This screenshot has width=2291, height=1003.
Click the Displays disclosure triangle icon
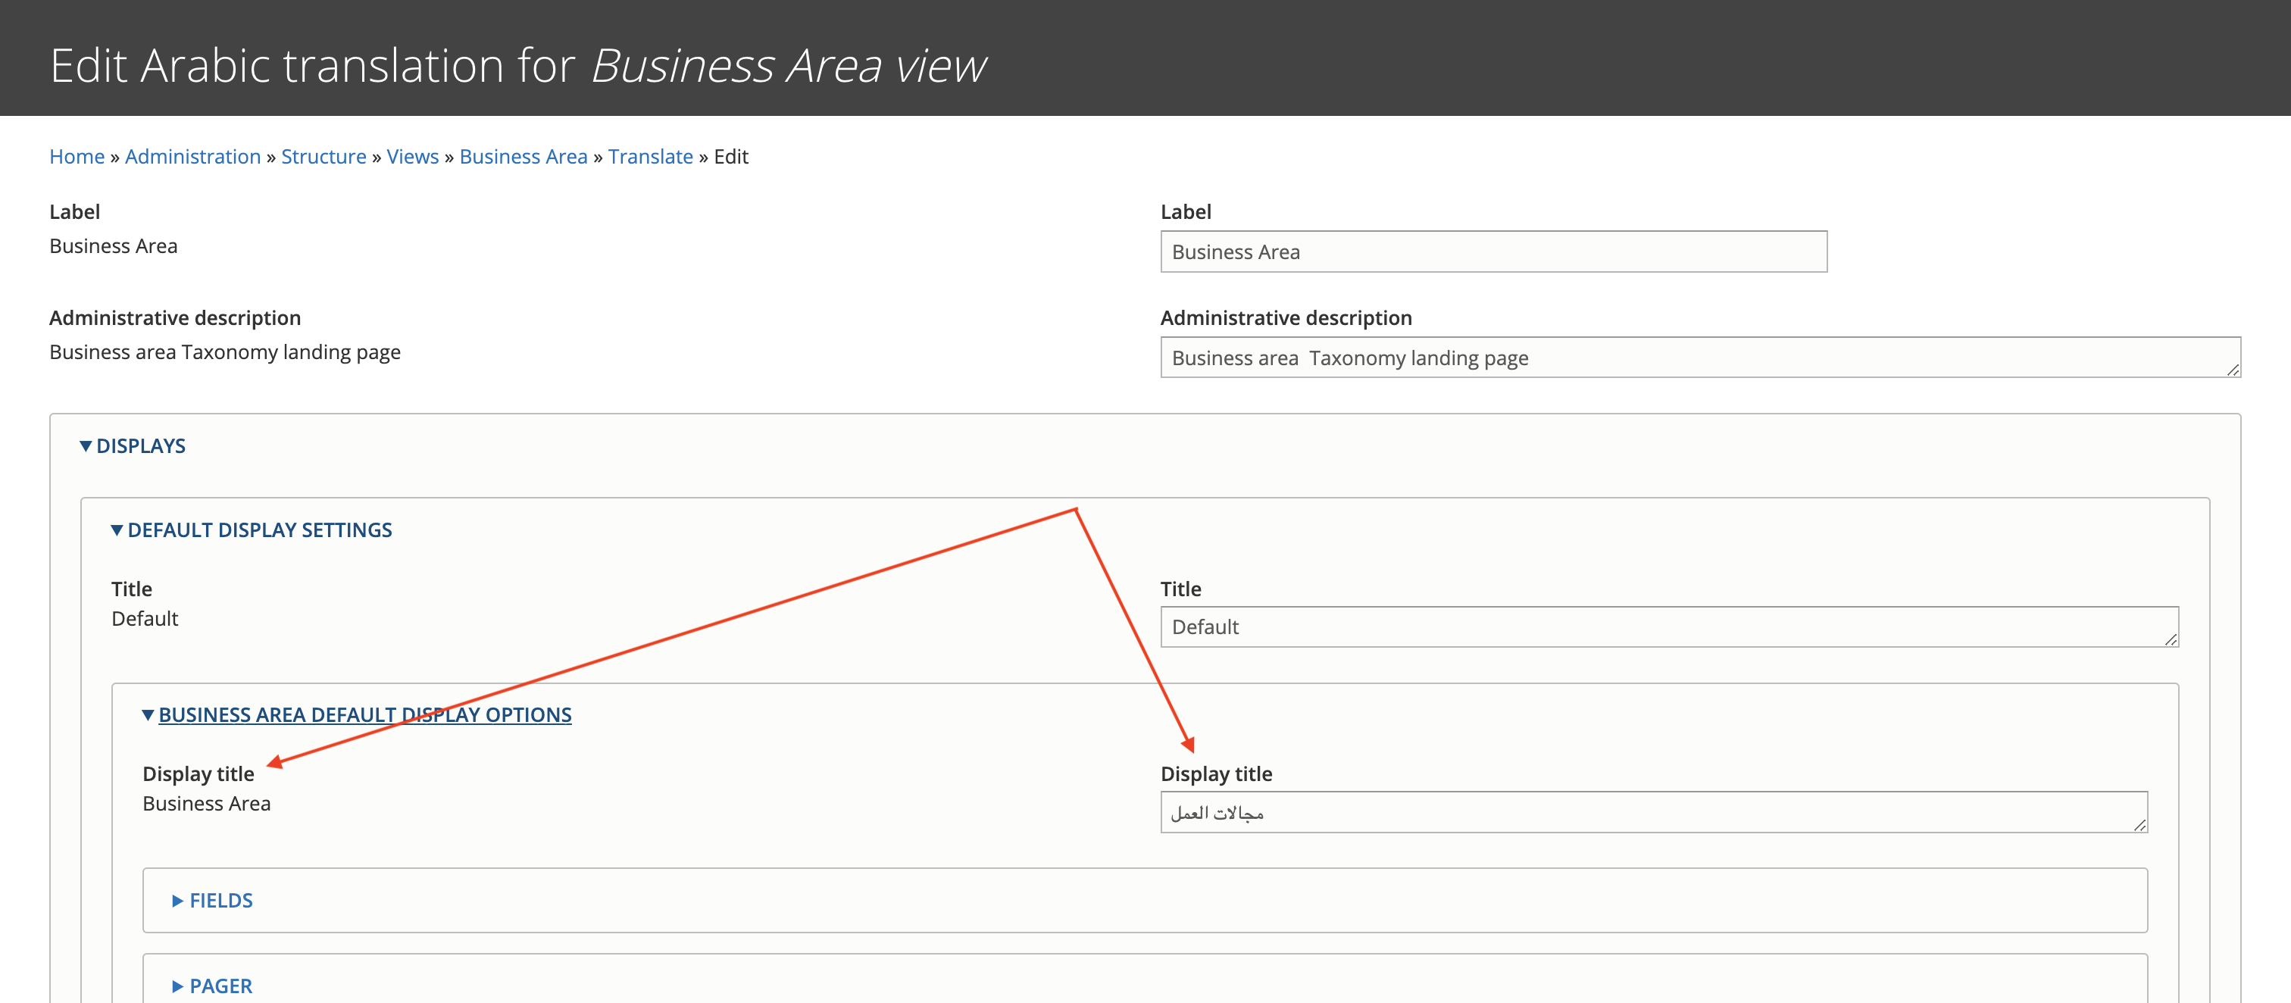click(86, 446)
